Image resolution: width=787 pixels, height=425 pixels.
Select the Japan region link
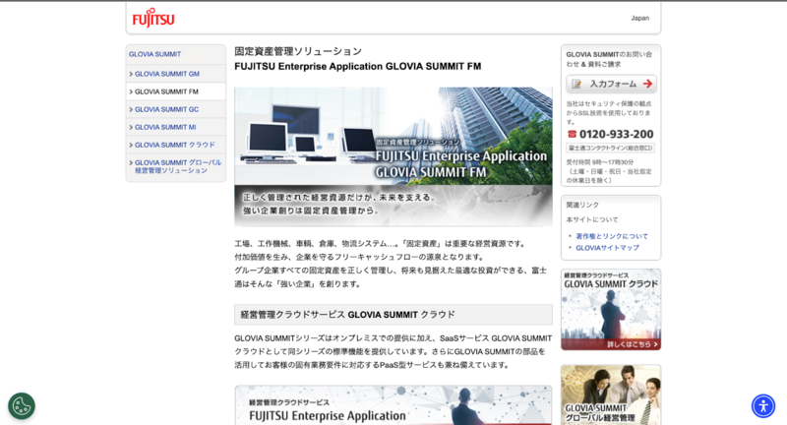tap(640, 18)
